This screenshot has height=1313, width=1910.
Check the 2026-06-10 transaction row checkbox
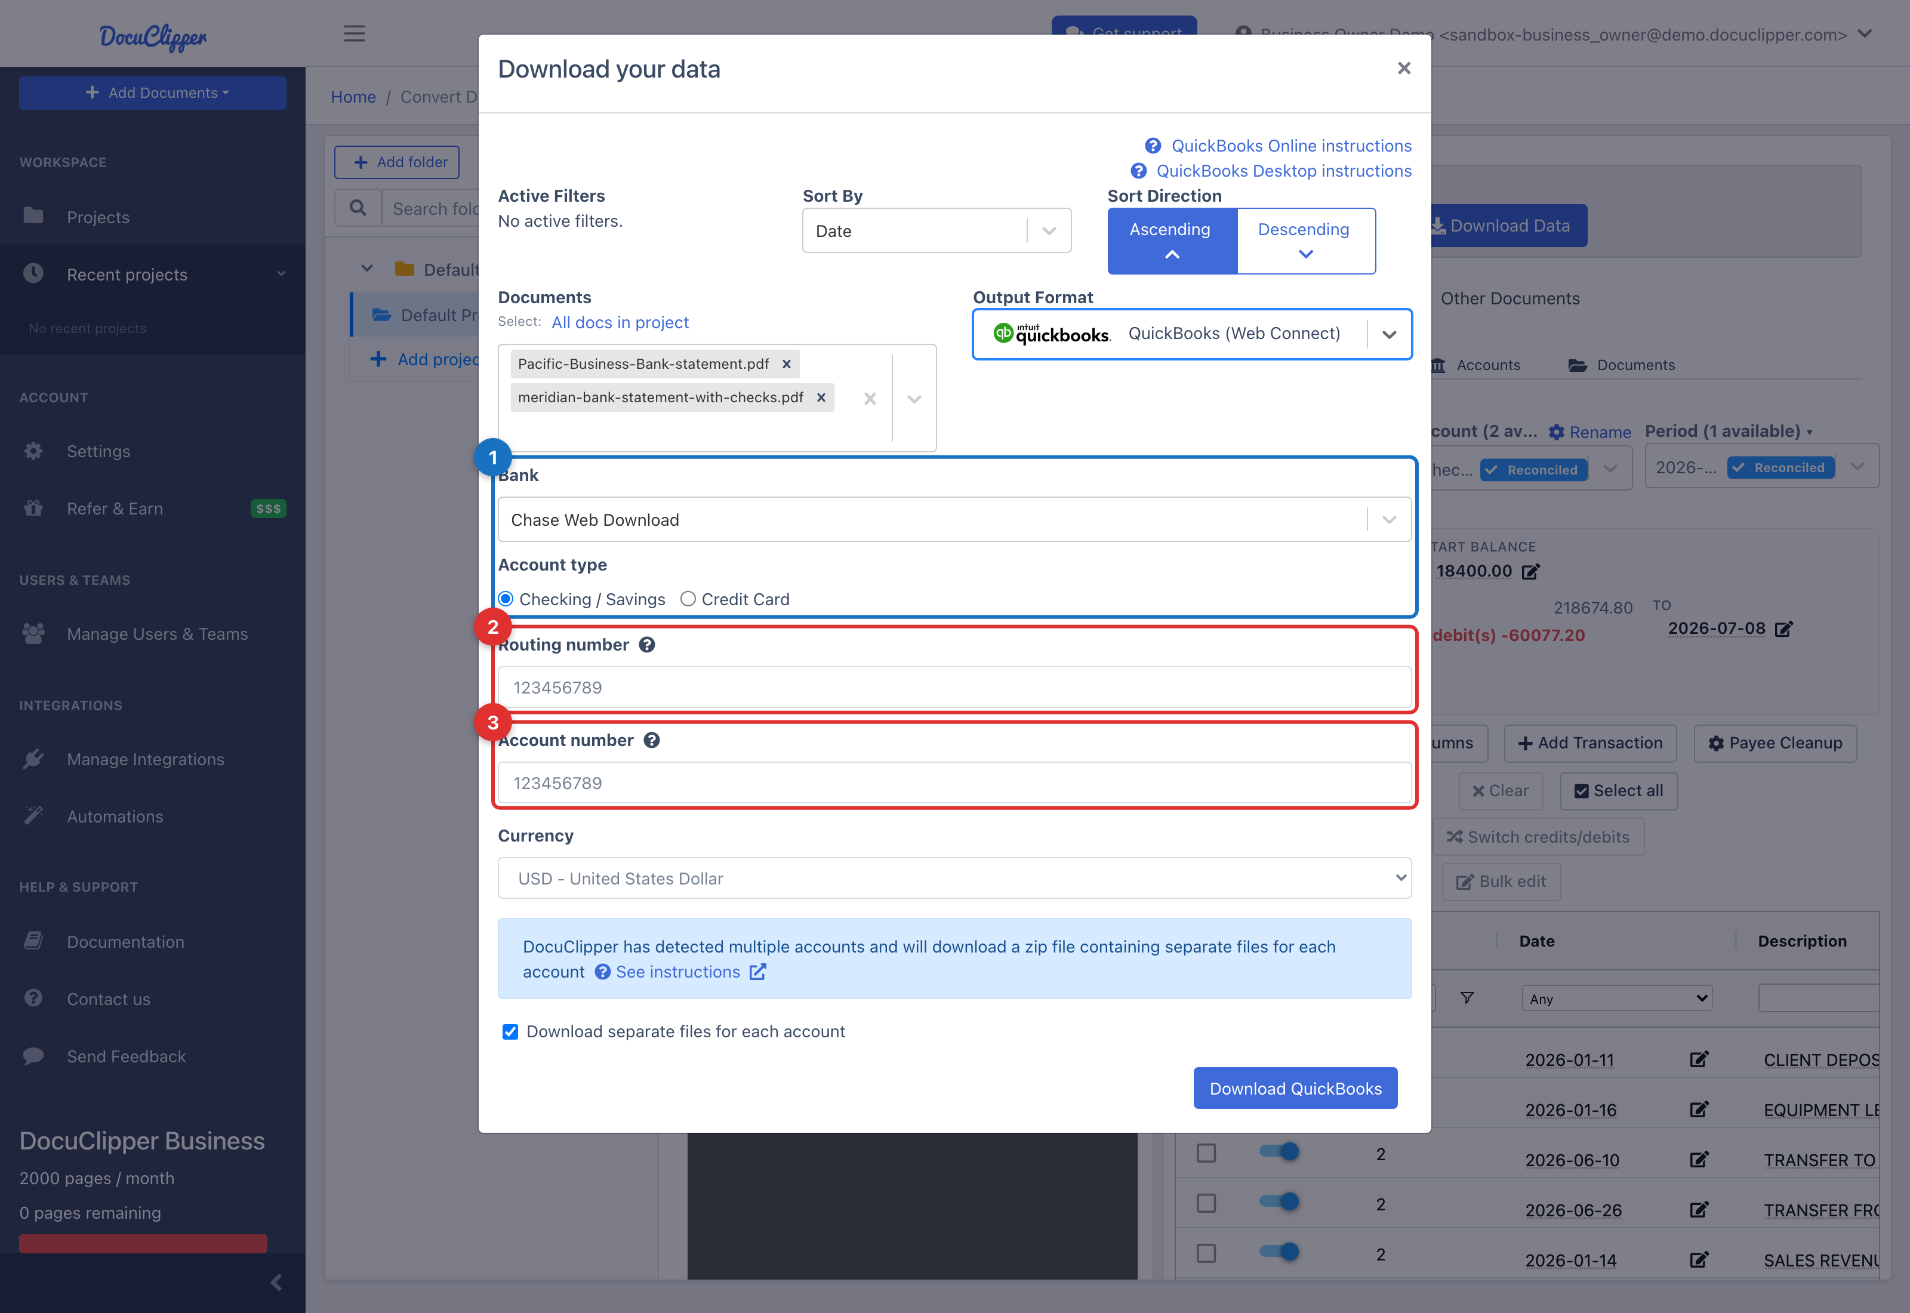1207,1154
